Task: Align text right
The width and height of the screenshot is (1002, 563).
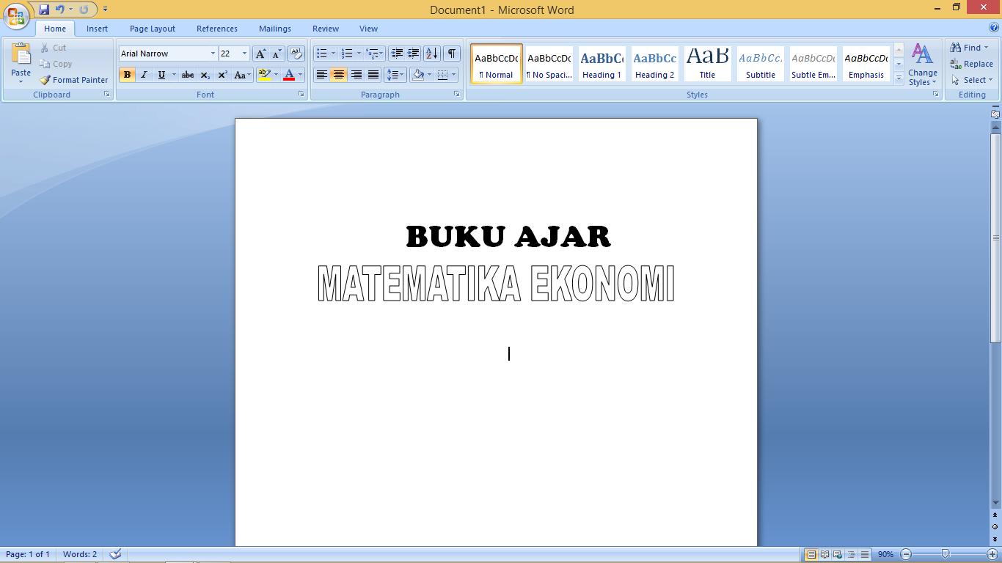Action: pyautogui.click(x=356, y=75)
